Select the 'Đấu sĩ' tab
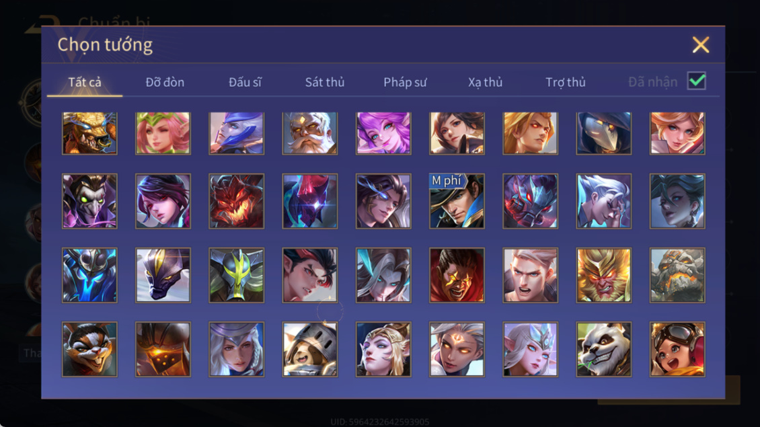 (x=245, y=82)
